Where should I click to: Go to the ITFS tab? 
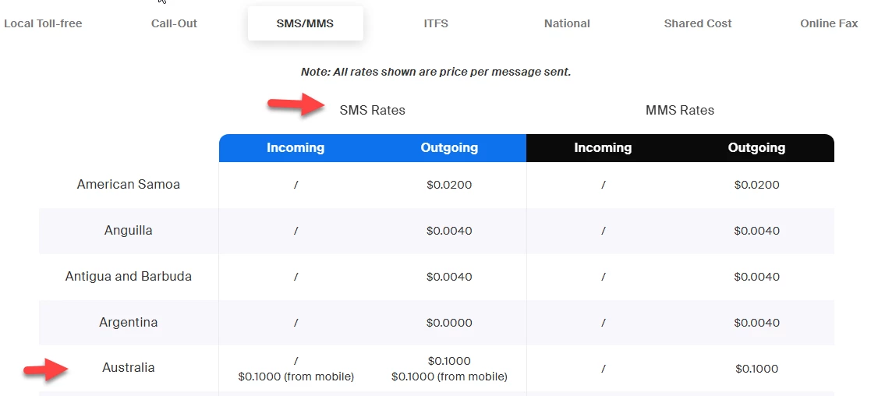point(436,23)
